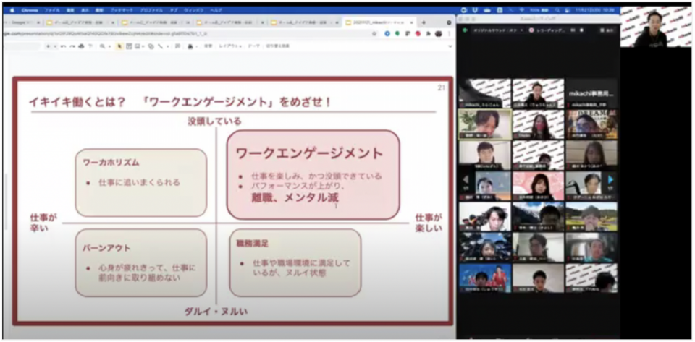Select the paint format tool

tap(90, 46)
